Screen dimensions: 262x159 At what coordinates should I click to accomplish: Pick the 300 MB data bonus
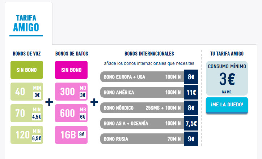pos(71,92)
